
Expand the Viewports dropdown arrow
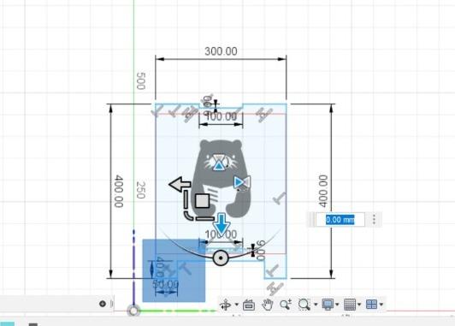tap(381, 305)
